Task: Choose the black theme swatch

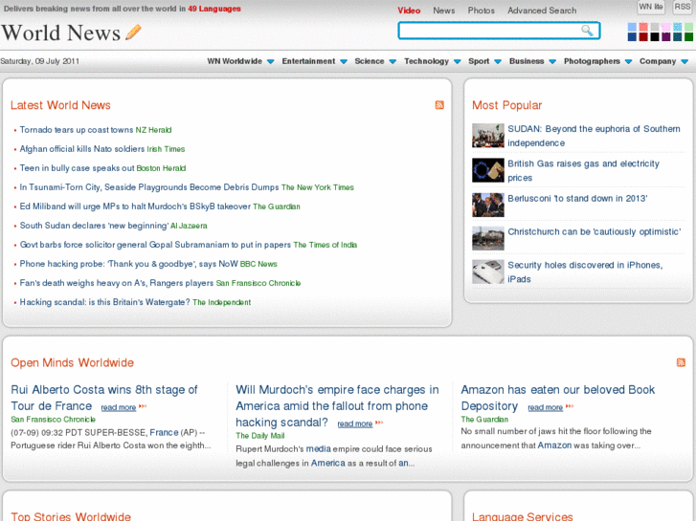Action: tap(655, 37)
